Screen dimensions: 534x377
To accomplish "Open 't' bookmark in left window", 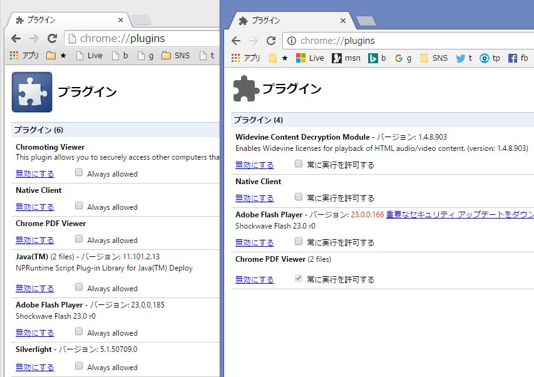I will (x=207, y=56).
